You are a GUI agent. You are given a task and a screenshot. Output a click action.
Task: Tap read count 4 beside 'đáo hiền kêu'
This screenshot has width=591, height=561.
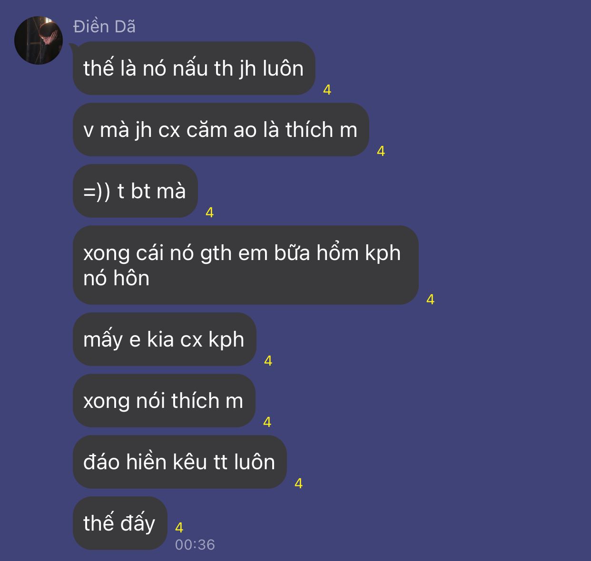[x=298, y=483]
